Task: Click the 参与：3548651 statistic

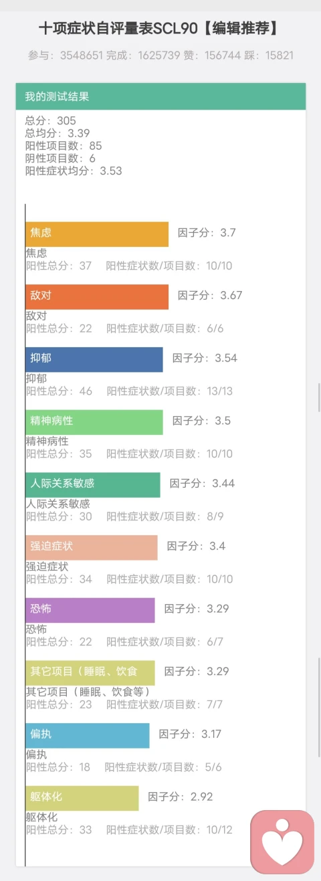Action: coord(66,56)
